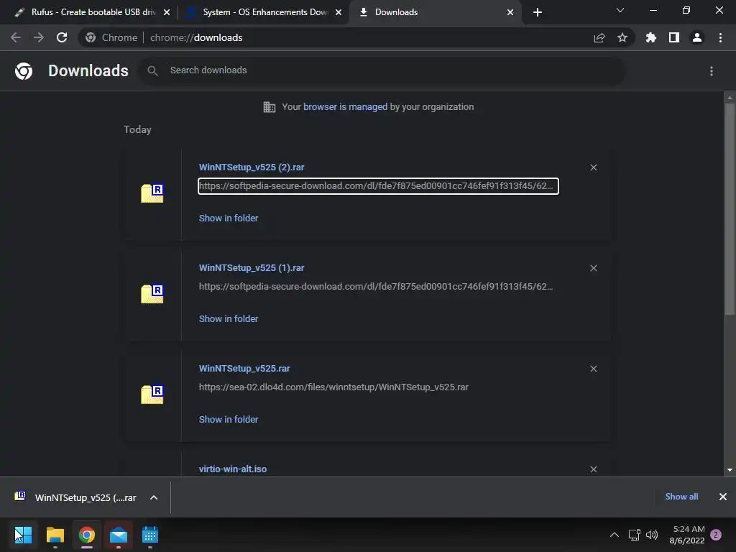Open the notification count badge
736x552 pixels.
716,535
